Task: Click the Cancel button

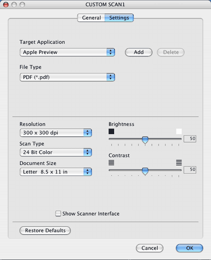Action: [149, 248]
